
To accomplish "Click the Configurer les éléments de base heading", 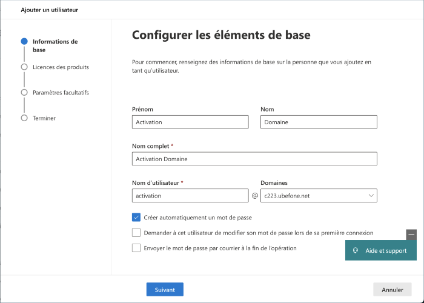I will pyautogui.click(x=221, y=35).
